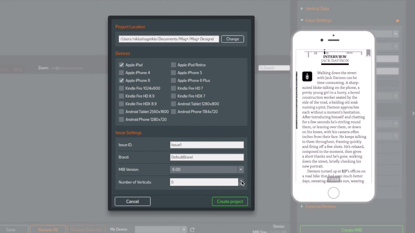Click the download arrow icon in the article preview

coord(307,77)
